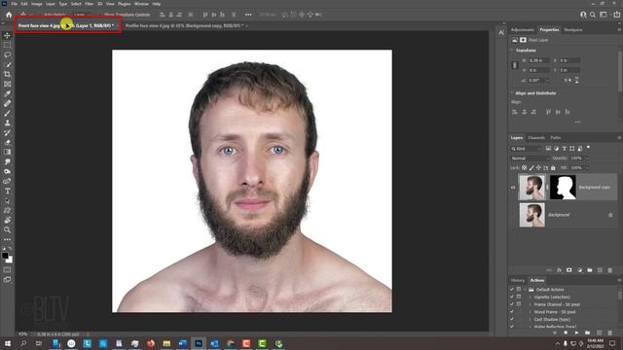Image resolution: width=623 pixels, height=350 pixels.
Task: Open more align options ellipsis in Properties
Action: (x=577, y=122)
